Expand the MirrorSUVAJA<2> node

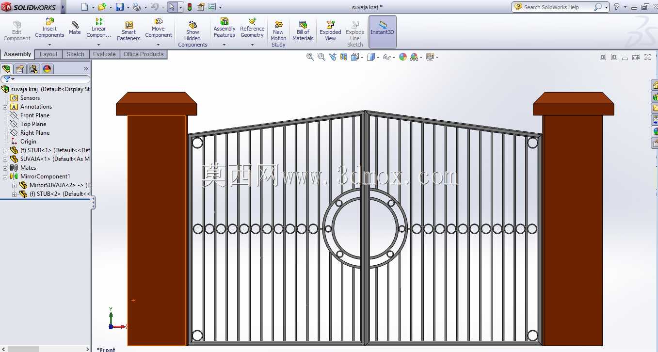point(14,186)
